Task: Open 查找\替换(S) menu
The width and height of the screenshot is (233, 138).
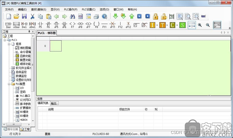Action: coord(39,10)
